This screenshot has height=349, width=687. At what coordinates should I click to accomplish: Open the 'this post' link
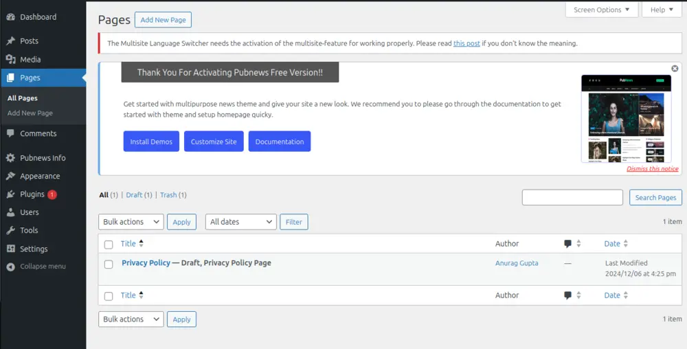click(x=466, y=43)
